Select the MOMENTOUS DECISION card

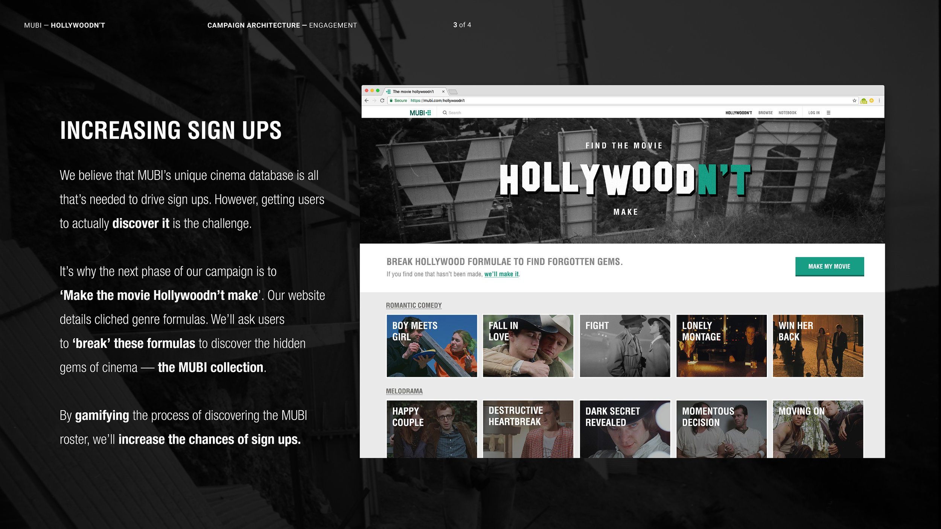point(722,429)
